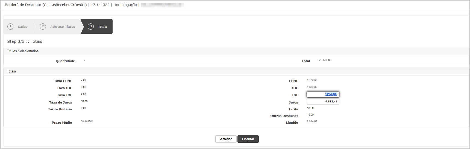Click the IOC value 1.690,69

click(x=312, y=87)
